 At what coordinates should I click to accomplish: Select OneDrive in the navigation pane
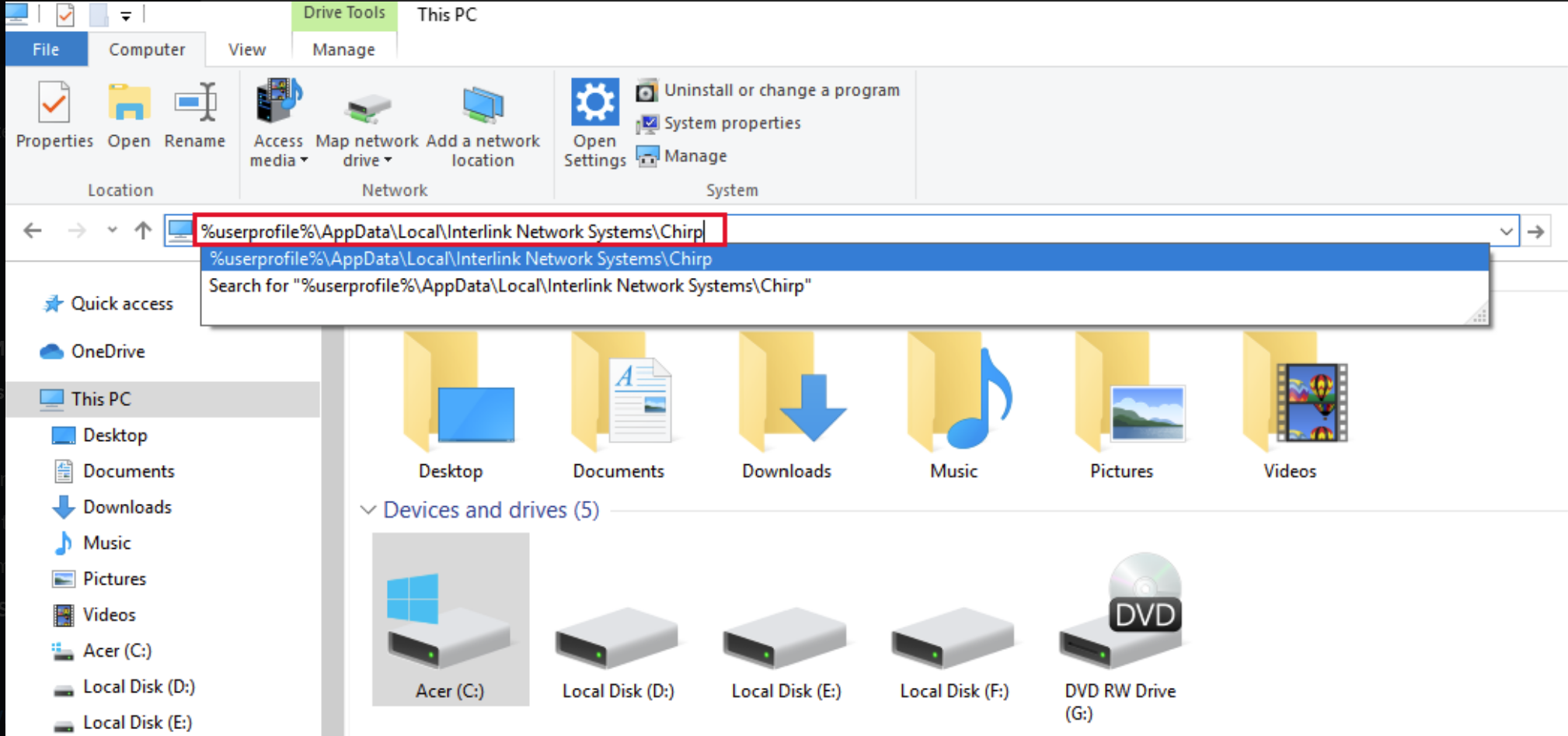coord(92,352)
